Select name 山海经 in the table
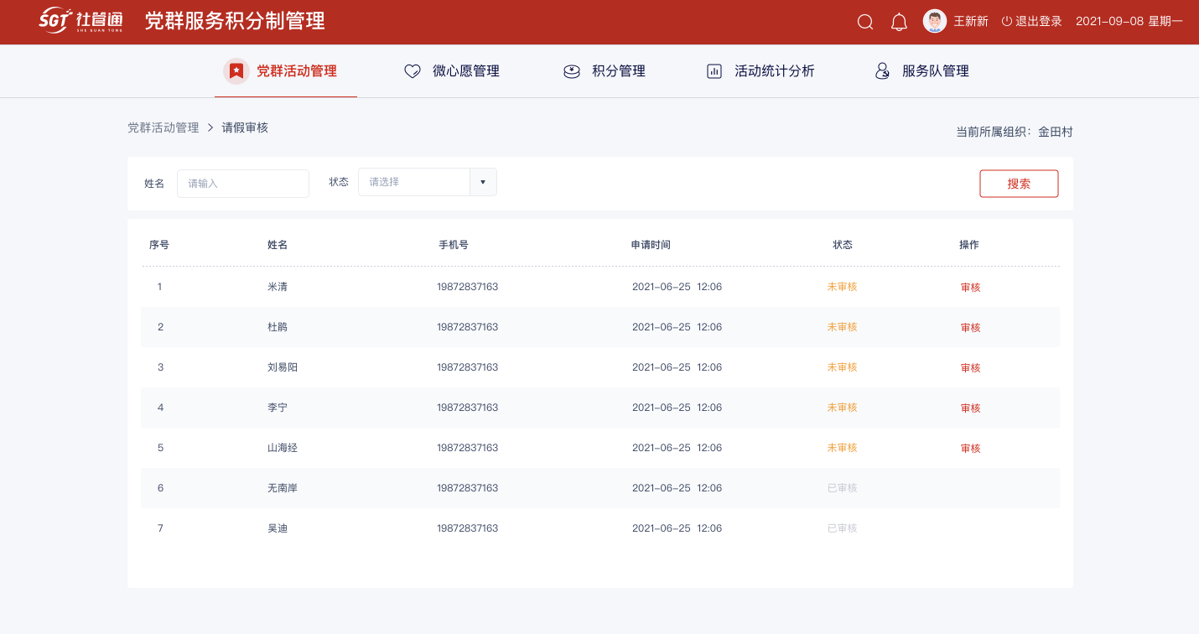This screenshot has width=1199, height=634. point(283,448)
